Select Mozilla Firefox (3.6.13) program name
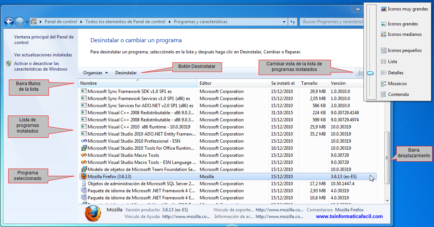 click(x=110, y=177)
